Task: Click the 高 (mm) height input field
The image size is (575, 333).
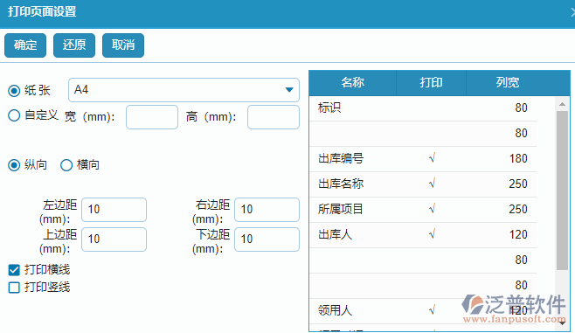Action: tap(274, 117)
